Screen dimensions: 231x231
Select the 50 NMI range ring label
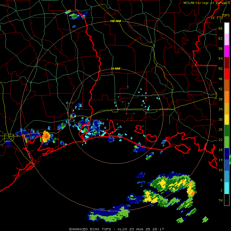click(115, 69)
